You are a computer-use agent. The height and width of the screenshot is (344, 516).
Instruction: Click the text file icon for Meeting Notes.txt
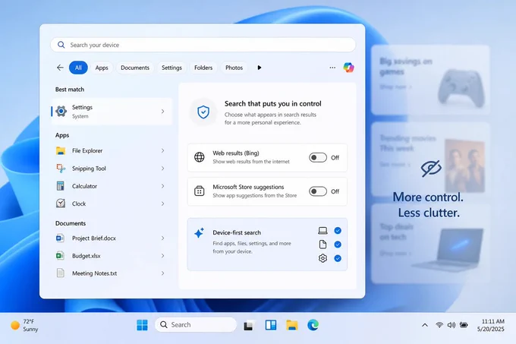click(x=61, y=273)
